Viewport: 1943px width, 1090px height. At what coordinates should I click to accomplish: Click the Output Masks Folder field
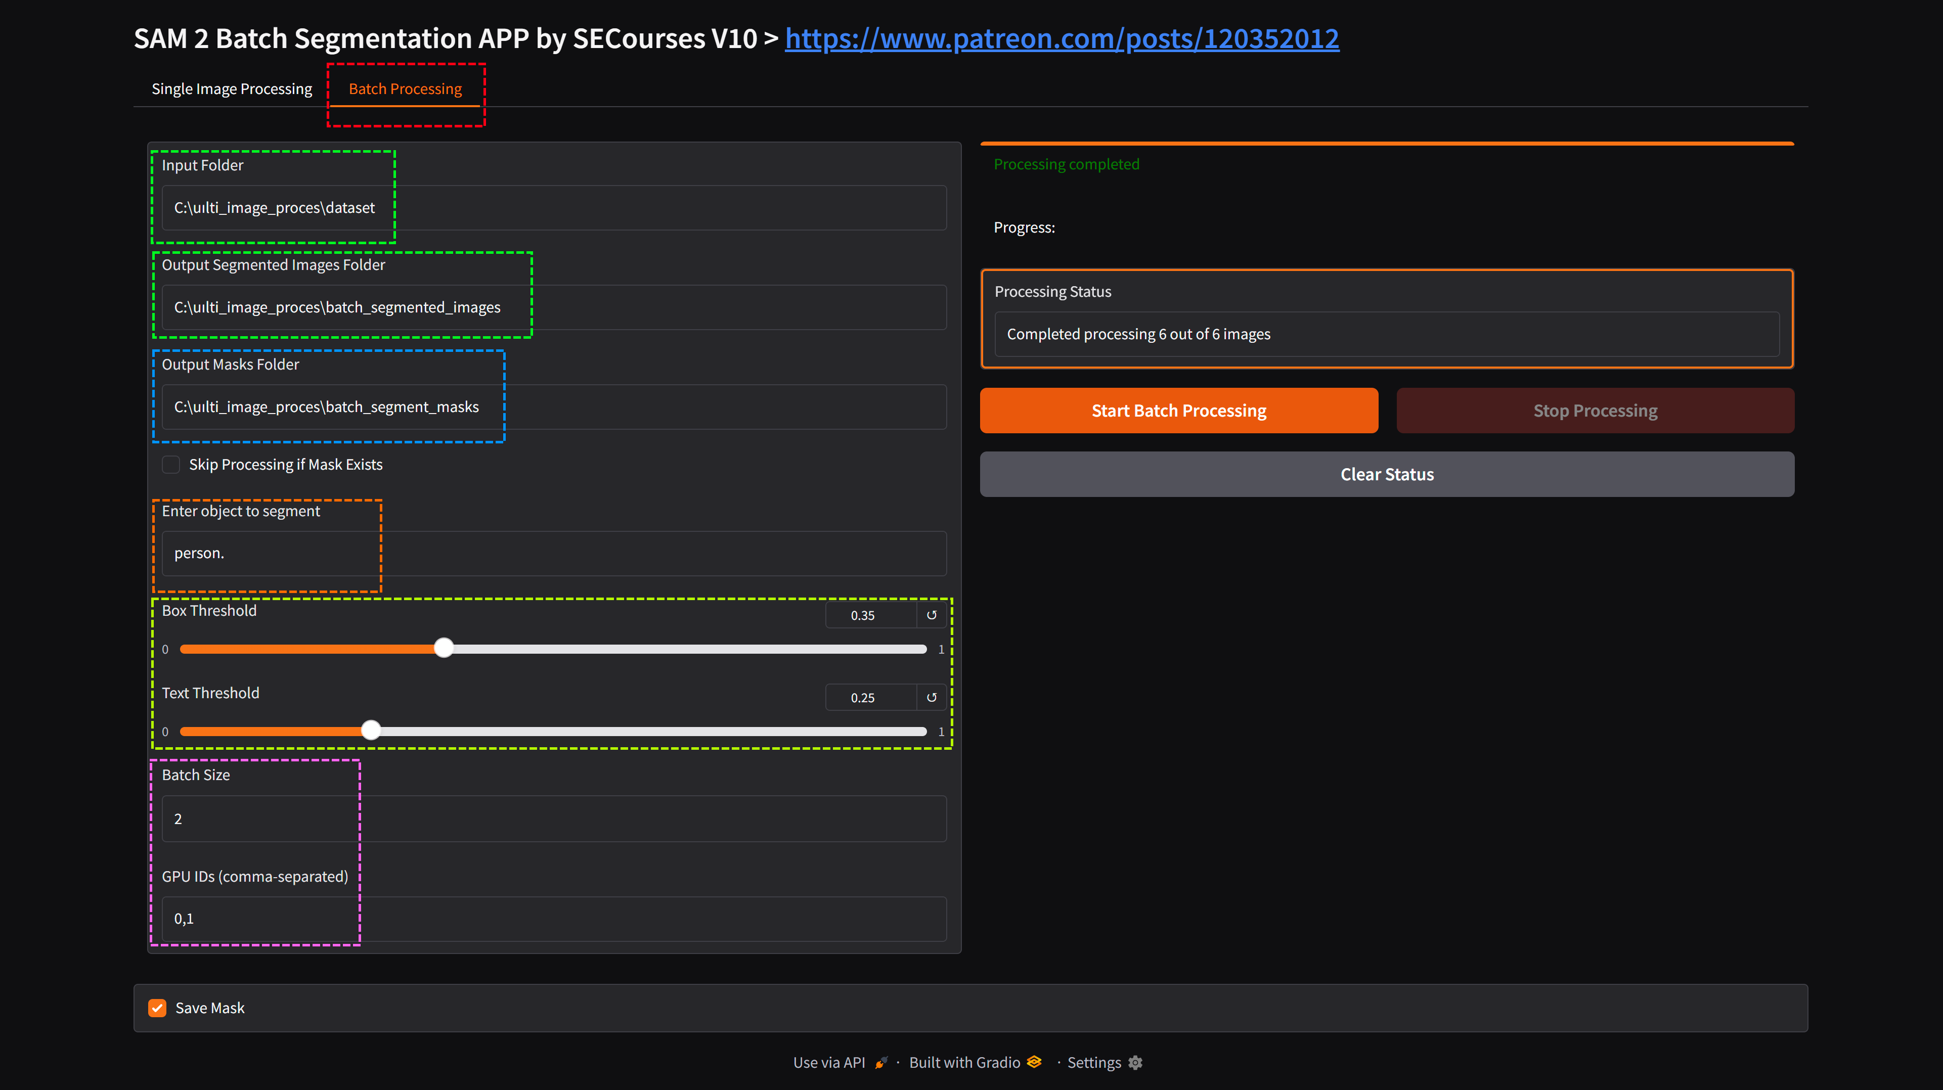tap(554, 407)
